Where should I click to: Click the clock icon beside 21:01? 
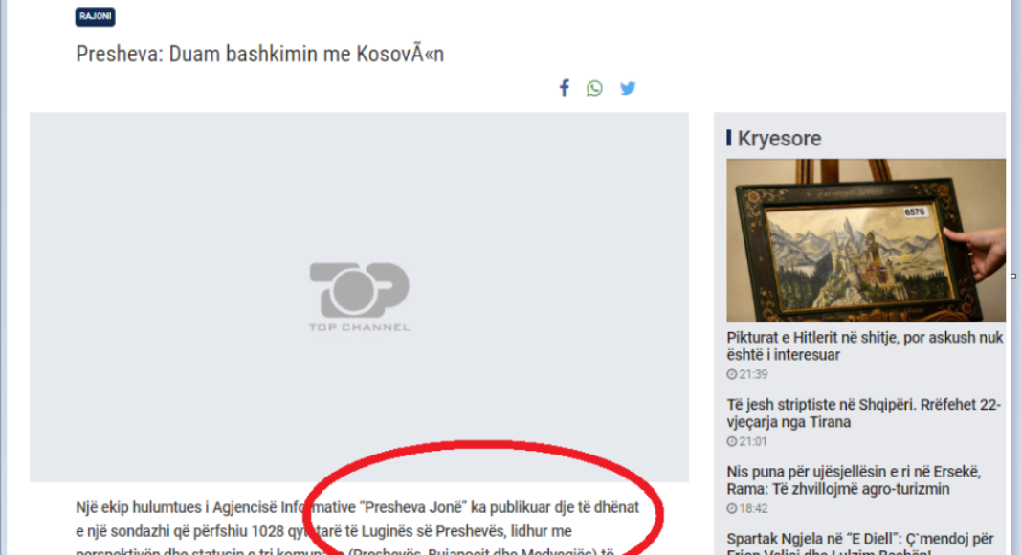(x=731, y=441)
